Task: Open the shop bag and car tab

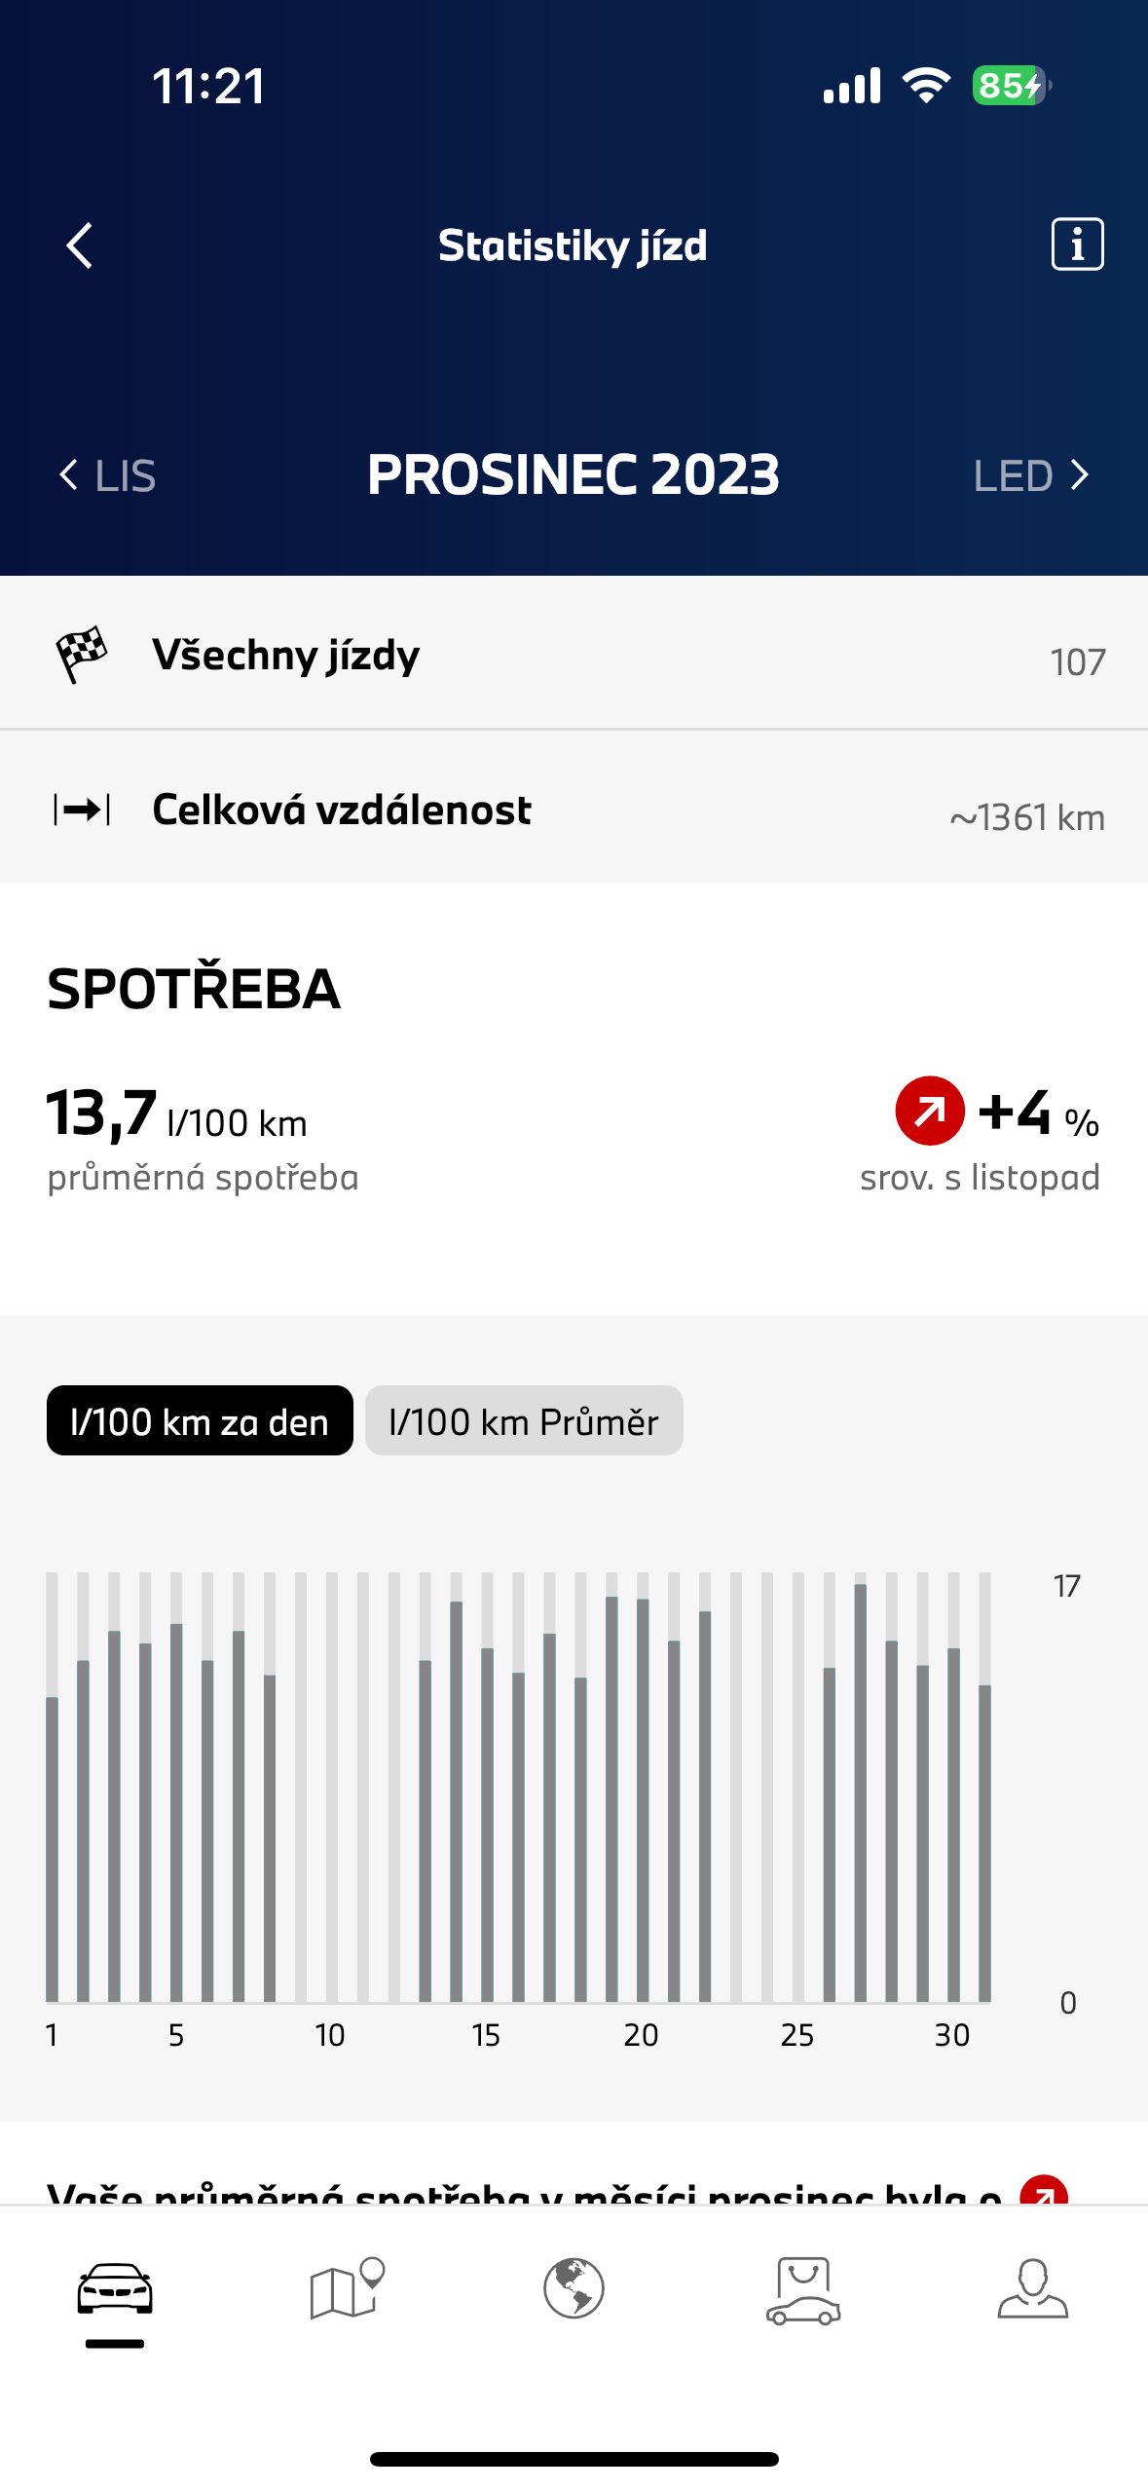Action: tap(803, 2289)
